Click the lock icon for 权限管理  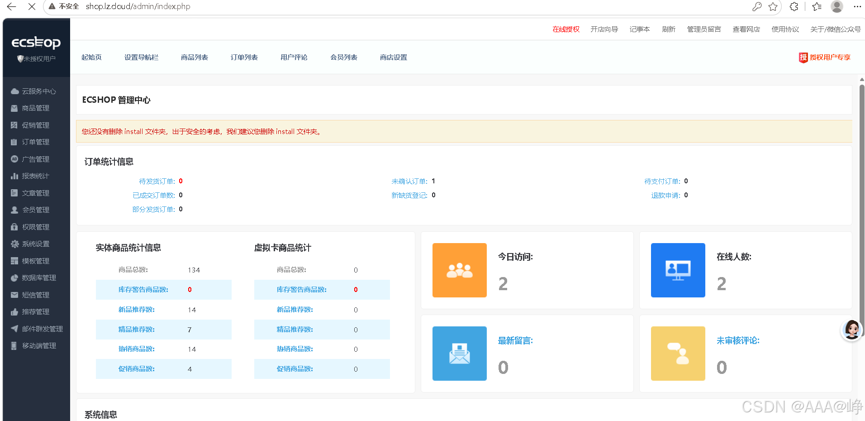[14, 227]
